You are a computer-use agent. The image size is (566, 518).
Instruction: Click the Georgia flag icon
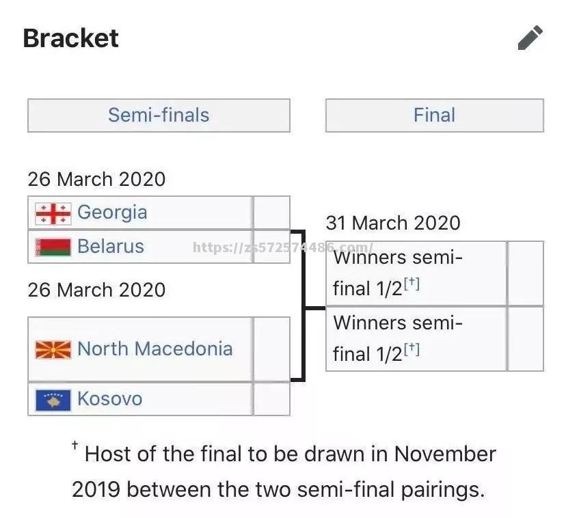[x=53, y=213]
